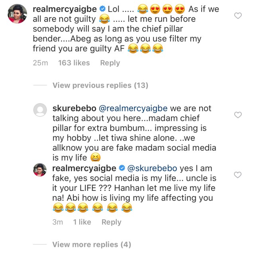This screenshot has width=255, height=255.
Task: Expand View more replies (4)
Action: (x=91, y=244)
